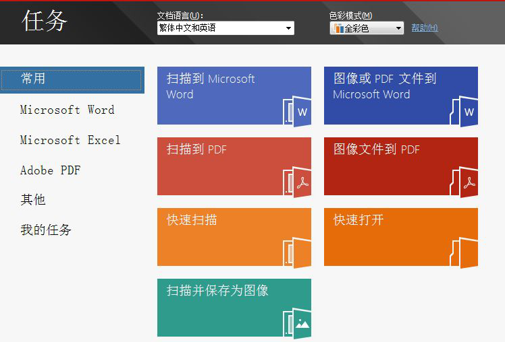Click the 全彩色 color mode value
This screenshot has width=505, height=342.
356,28
